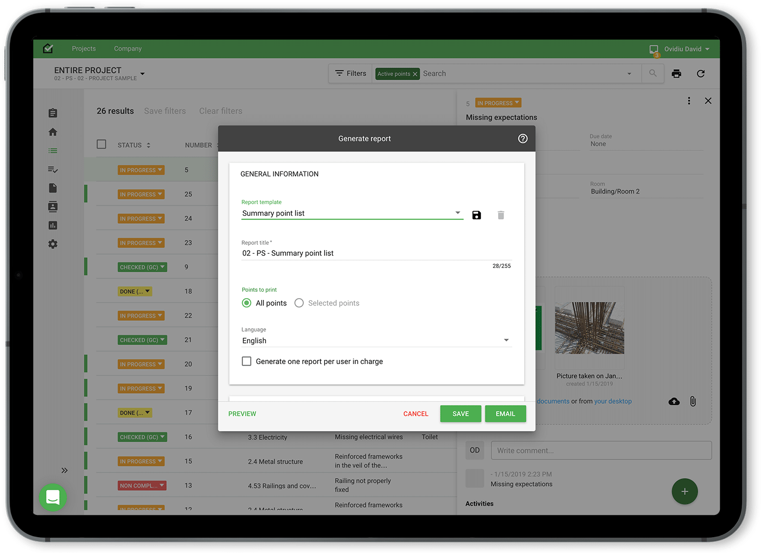
Task: Open the Company menu
Action: pyautogui.click(x=128, y=49)
